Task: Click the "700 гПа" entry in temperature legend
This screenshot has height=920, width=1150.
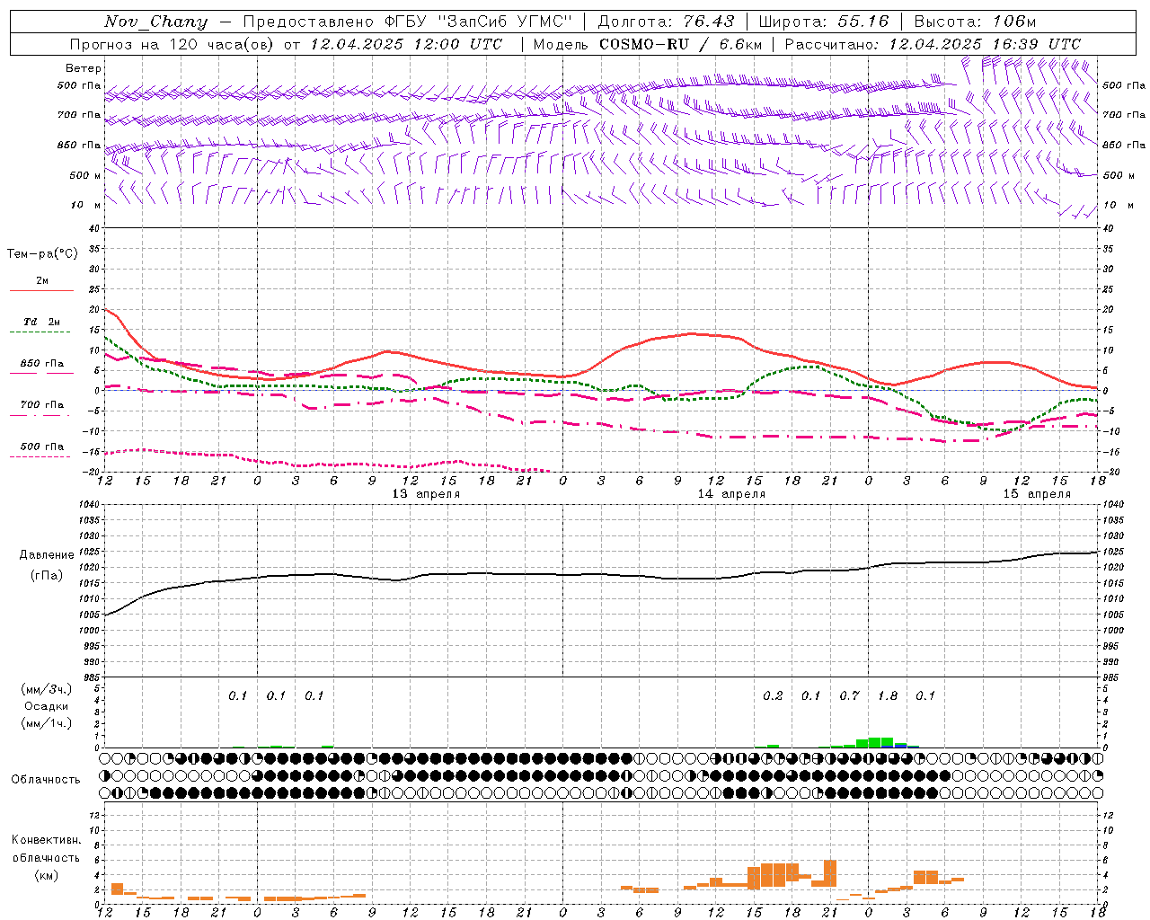Action: tap(41, 405)
